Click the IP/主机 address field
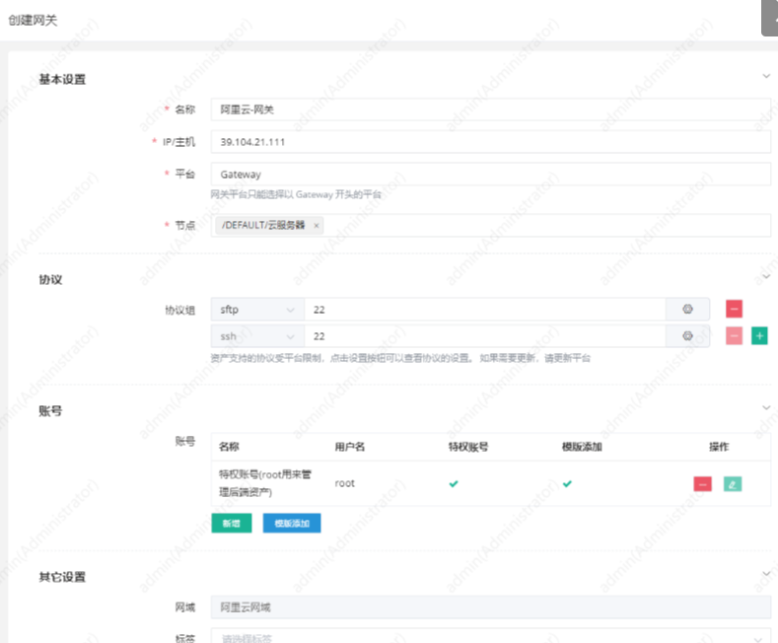Screen dimensions: 778x643 [490, 142]
